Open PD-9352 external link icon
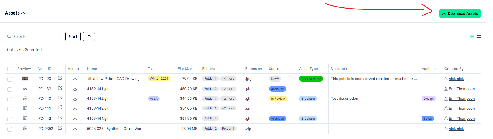The width and height of the screenshot is (493, 139). [x=60, y=128]
